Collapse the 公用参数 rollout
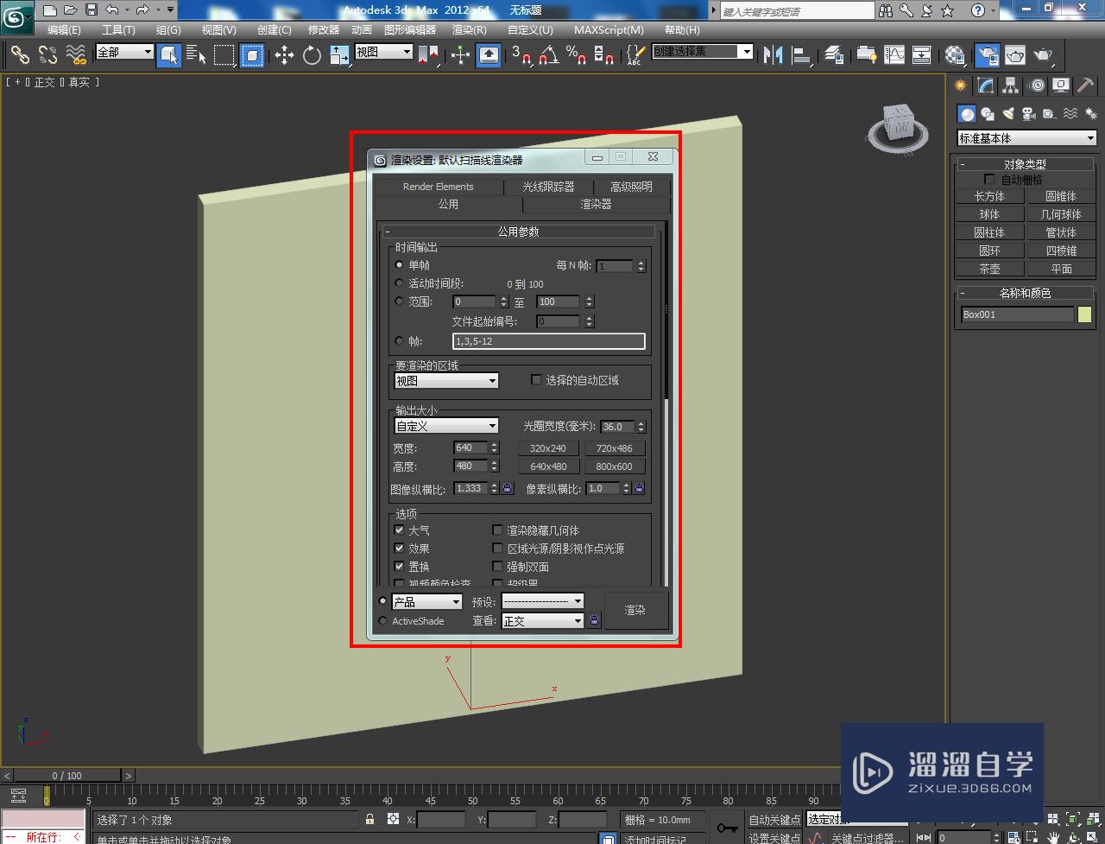This screenshot has height=844, width=1105. (519, 232)
